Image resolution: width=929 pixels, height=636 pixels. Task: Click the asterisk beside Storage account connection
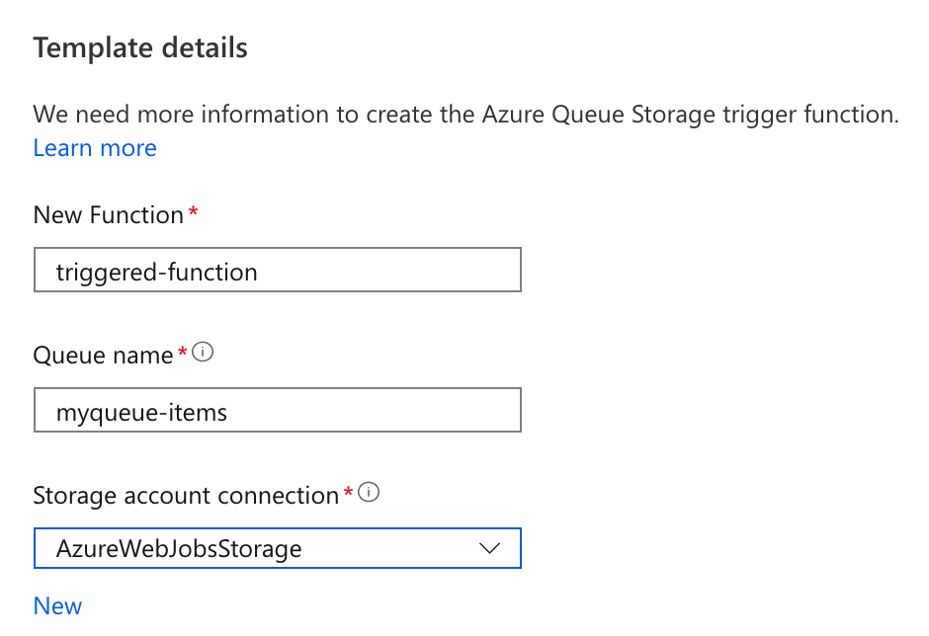pyautogui.click(x=348, y=493)
